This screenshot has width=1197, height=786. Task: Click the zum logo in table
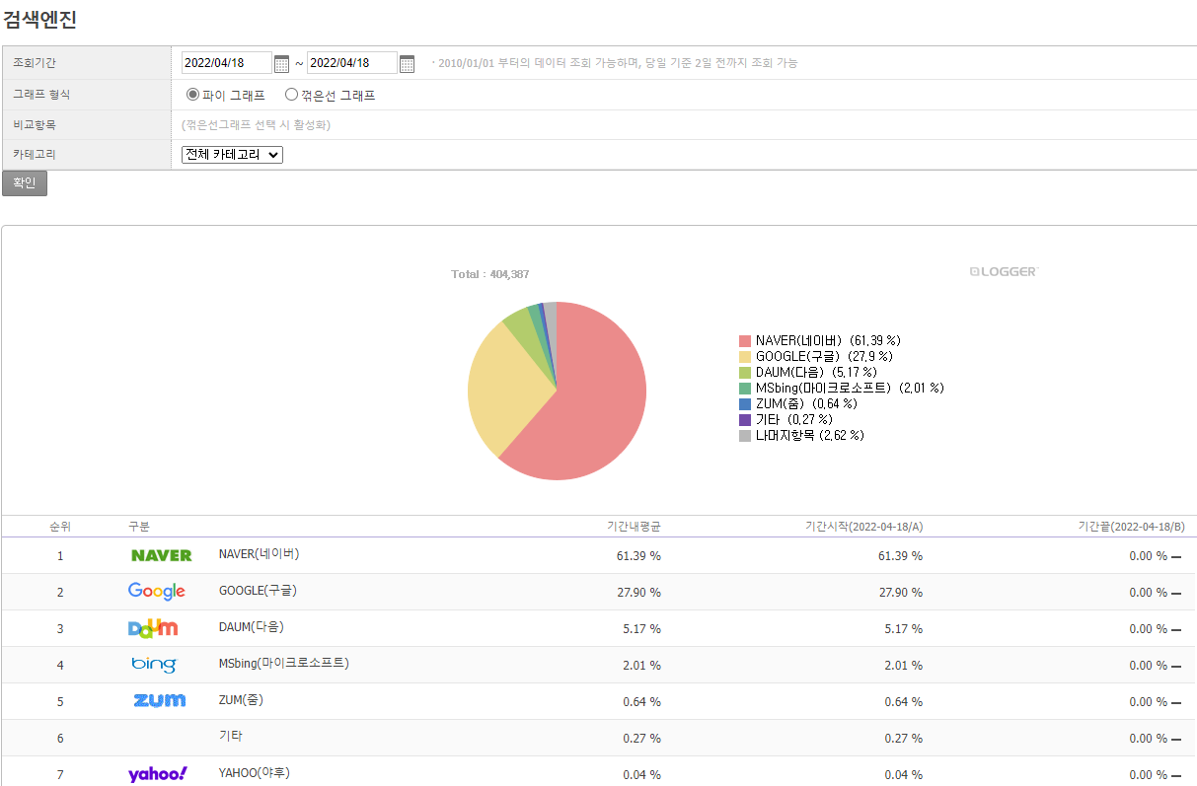160,700
